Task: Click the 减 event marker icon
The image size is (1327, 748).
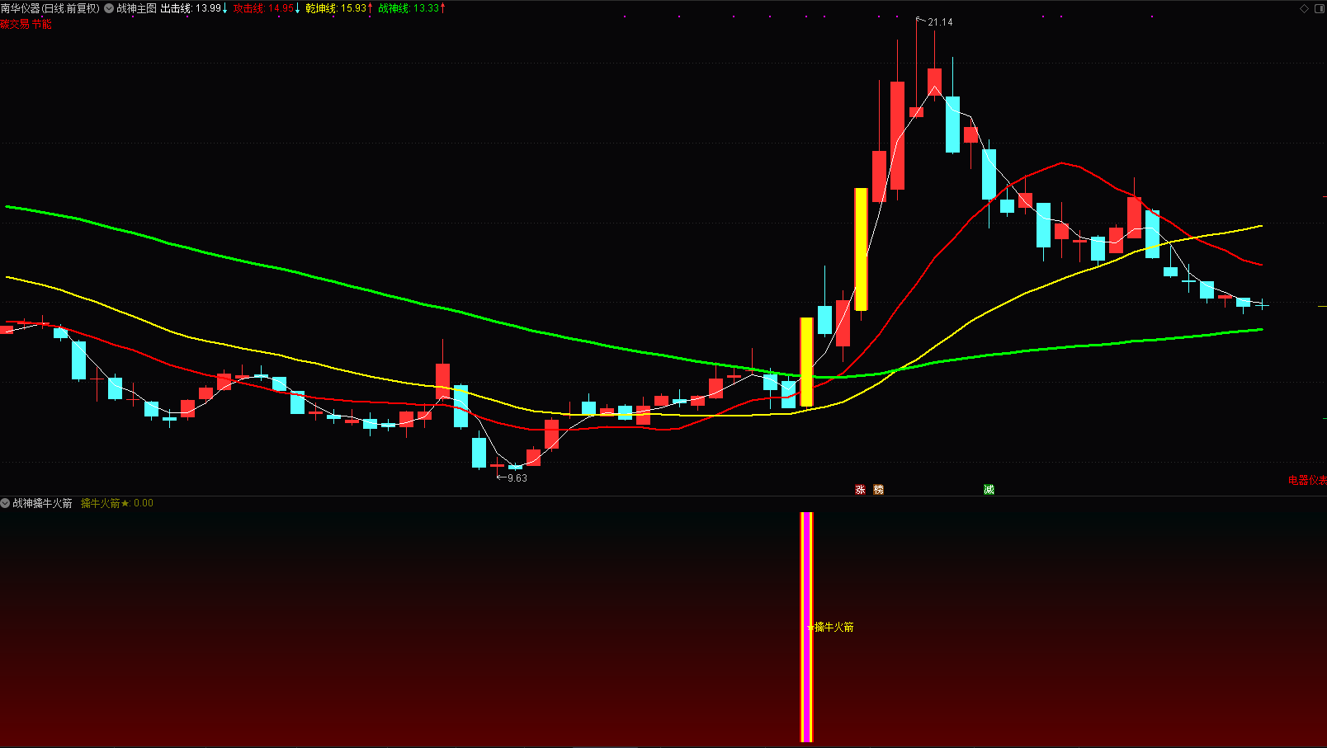Action: coord(989,489)
